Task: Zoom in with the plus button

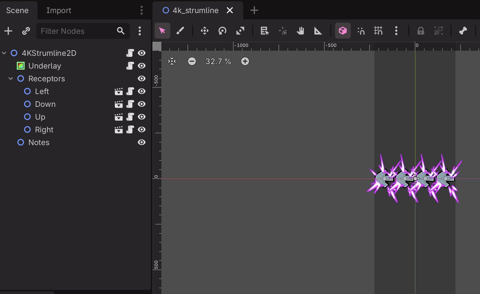Action: tap(245, 61)
